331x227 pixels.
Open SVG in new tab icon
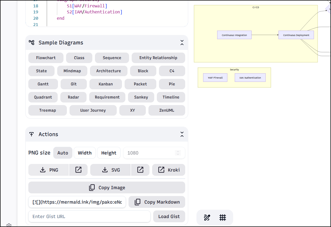click(x=140, y=170)
